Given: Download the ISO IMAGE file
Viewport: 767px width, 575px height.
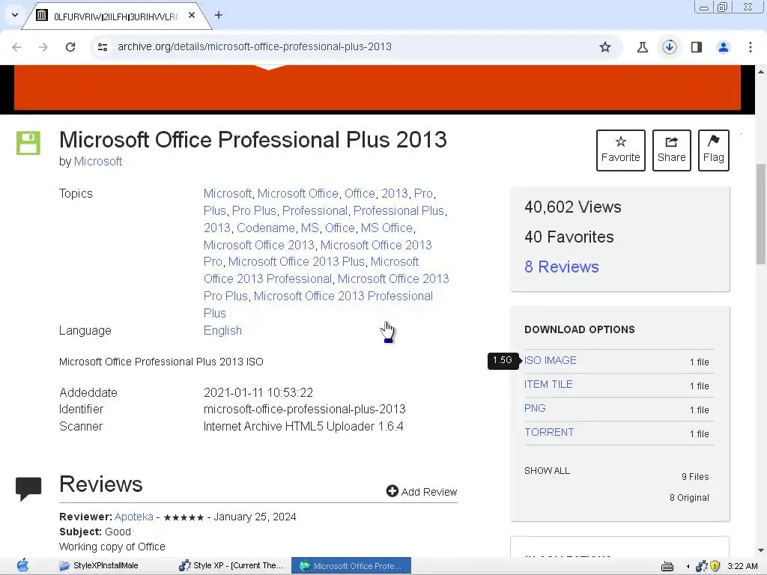Looking at the screenshot, I should point(551,360).
